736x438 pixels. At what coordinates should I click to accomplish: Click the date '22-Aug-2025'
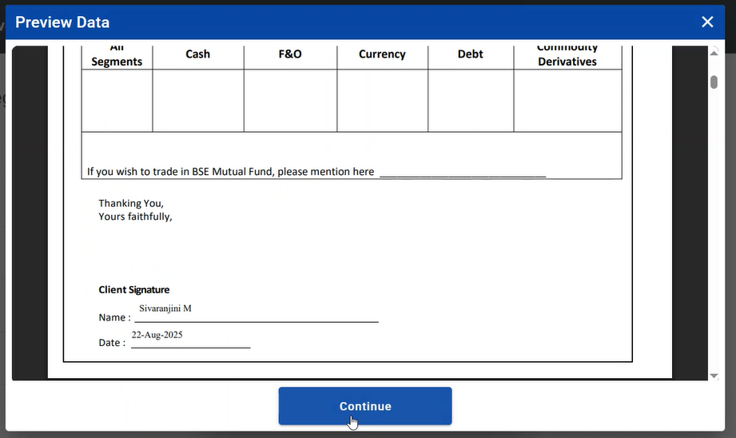click(x=157, y=335)
